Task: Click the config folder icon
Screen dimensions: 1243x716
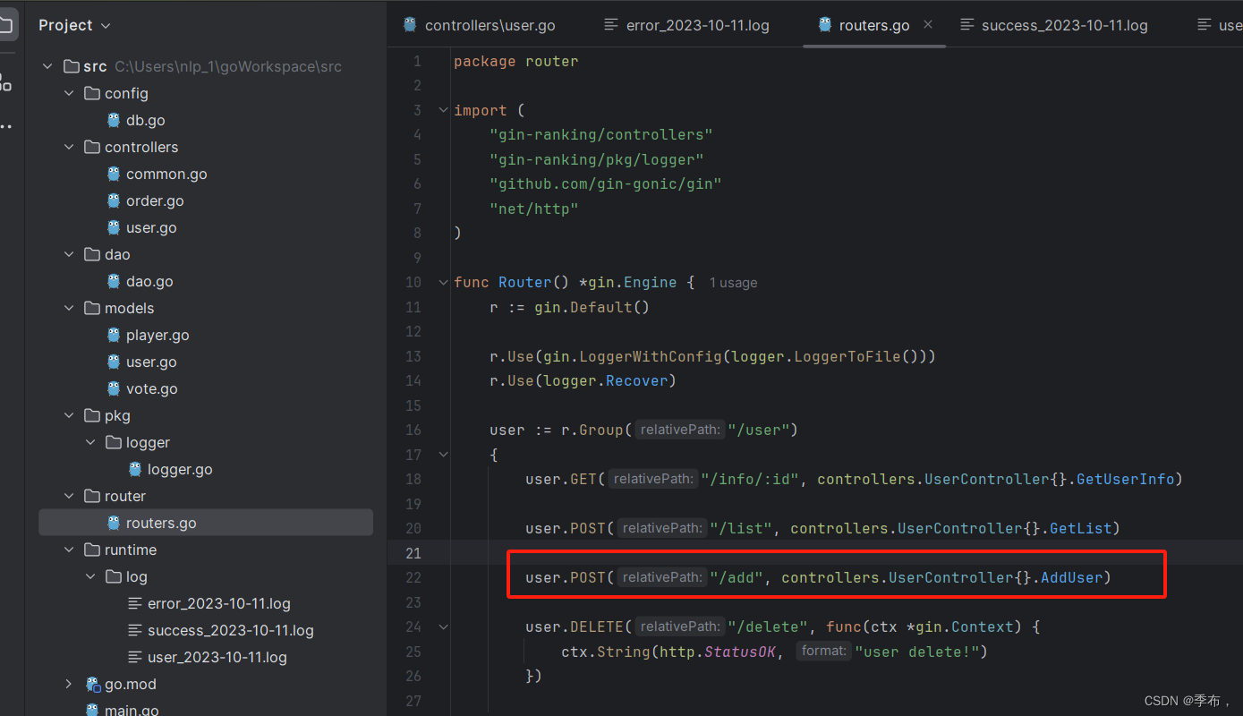Action: [x=92, y=93]
